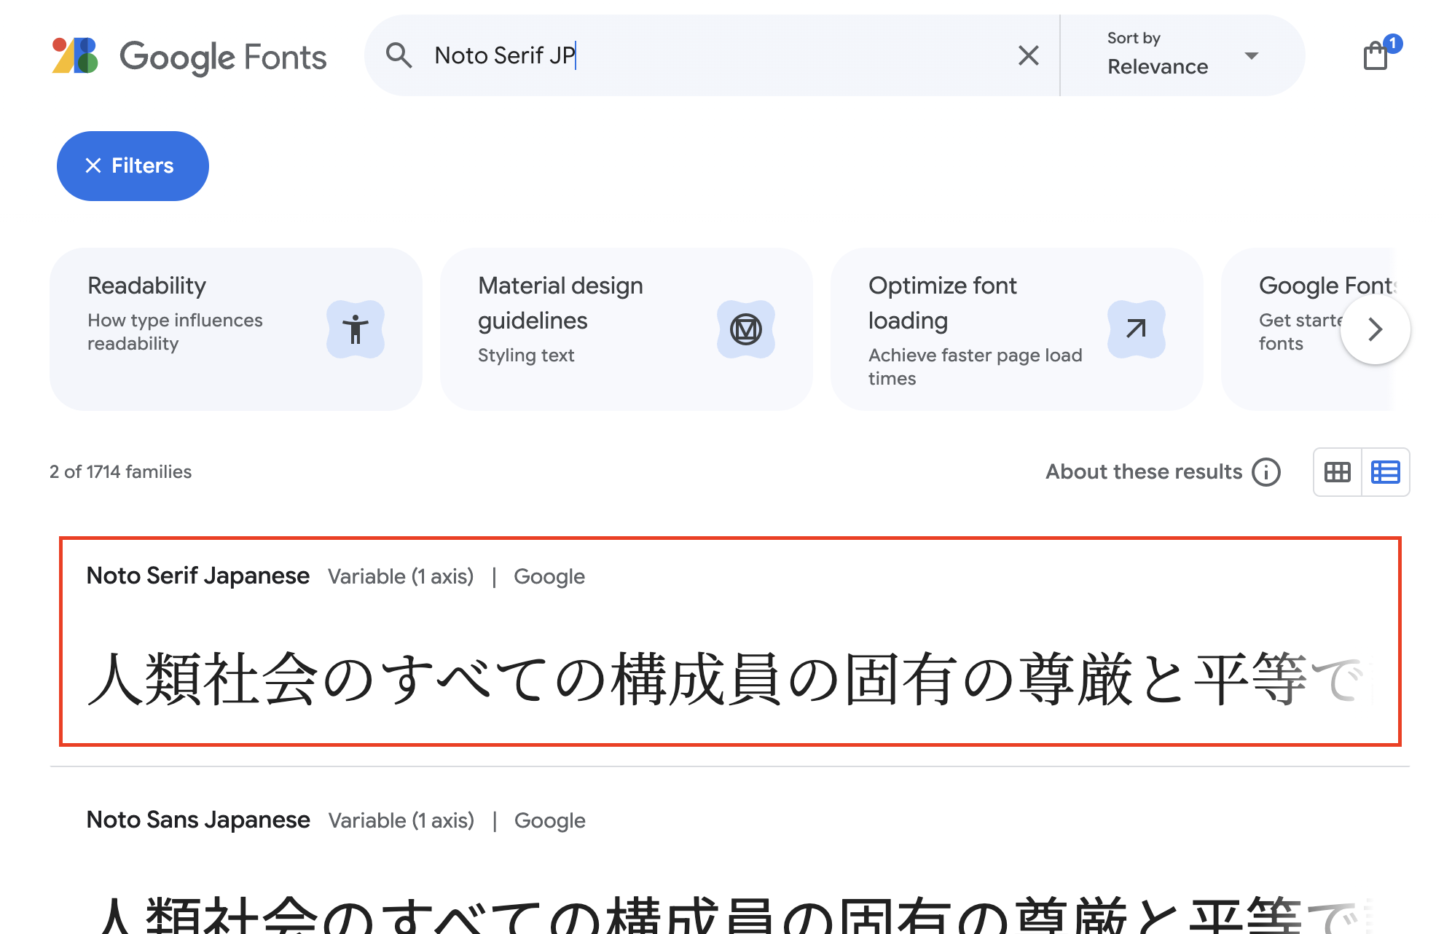Toggle the Filters button off
The image size is (1444, 934).
(133, 166)
